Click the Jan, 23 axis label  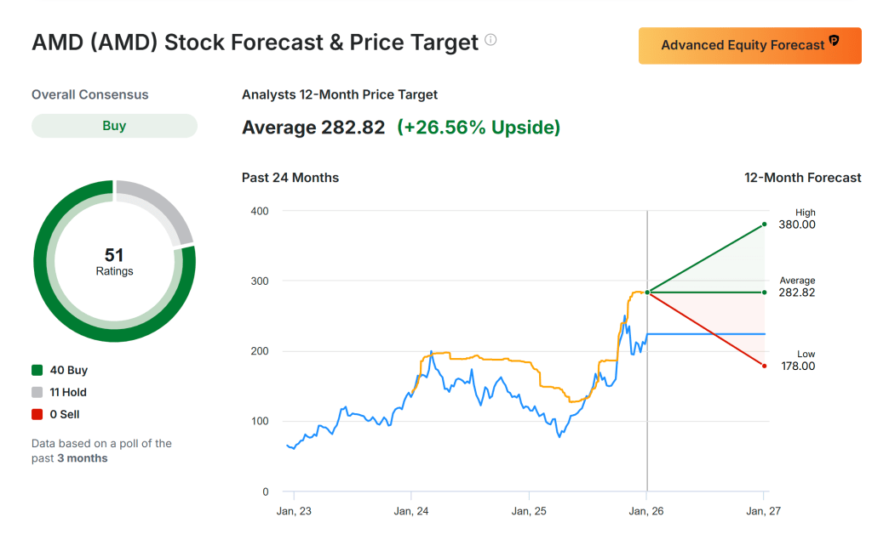[x=294, y=510]
